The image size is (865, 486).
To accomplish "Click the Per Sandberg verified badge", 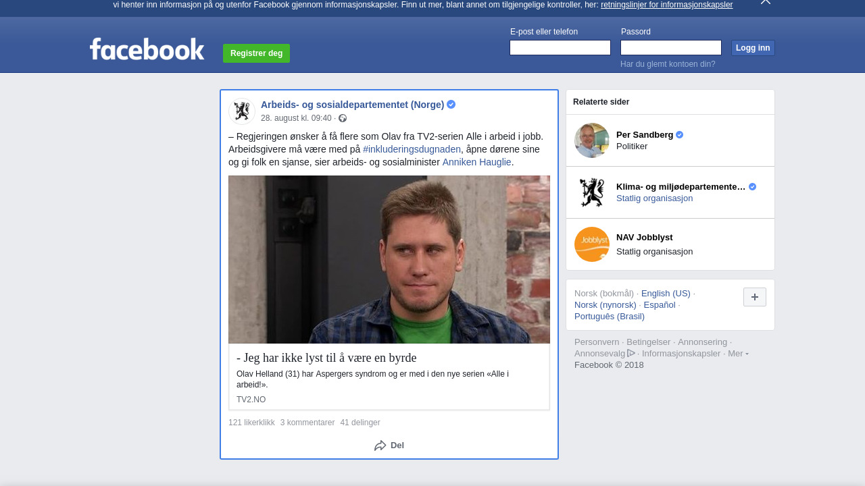I will [x=680, y=134].
